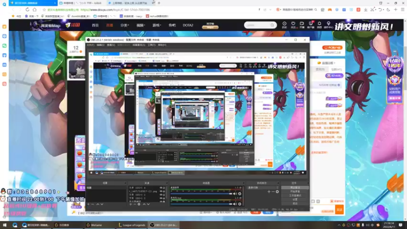Image resolution: width=407 pixels, height=229 pixels.
Task: Click 停止推流 in the OBS controls
Action: pos(295,187)
